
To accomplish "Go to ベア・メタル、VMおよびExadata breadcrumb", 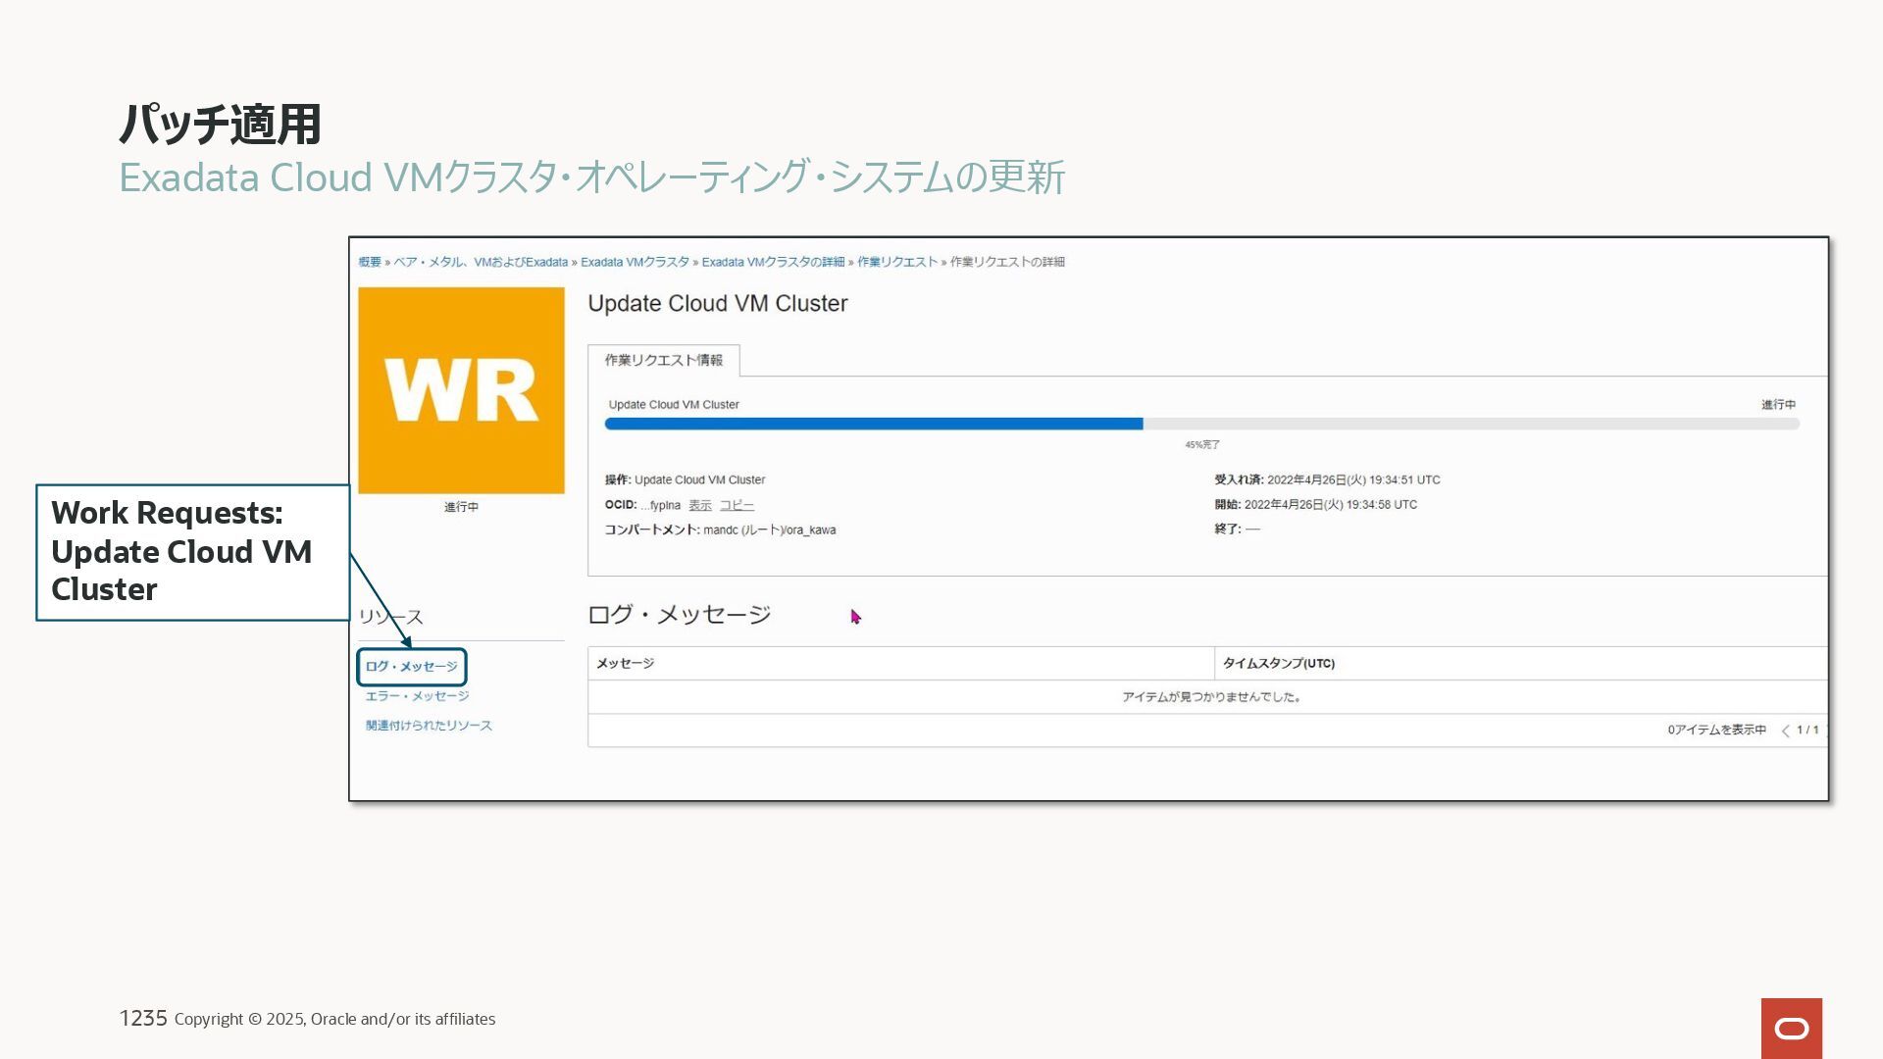I will point(481,262).
